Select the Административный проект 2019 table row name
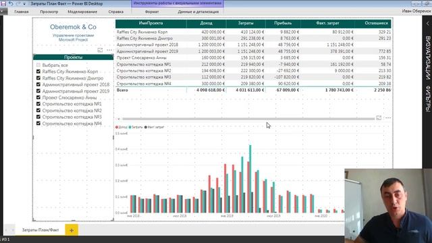This screenshot has height=243, width=432. [147, 51]
